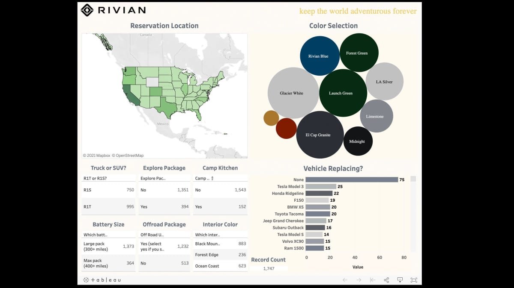Select the Forest Edge interior row
The image size is (514, 288).
(220, 255)
